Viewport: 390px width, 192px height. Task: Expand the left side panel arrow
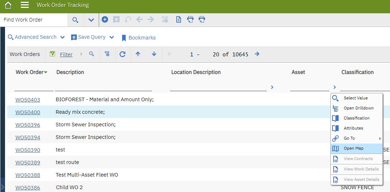coord(2,187)
